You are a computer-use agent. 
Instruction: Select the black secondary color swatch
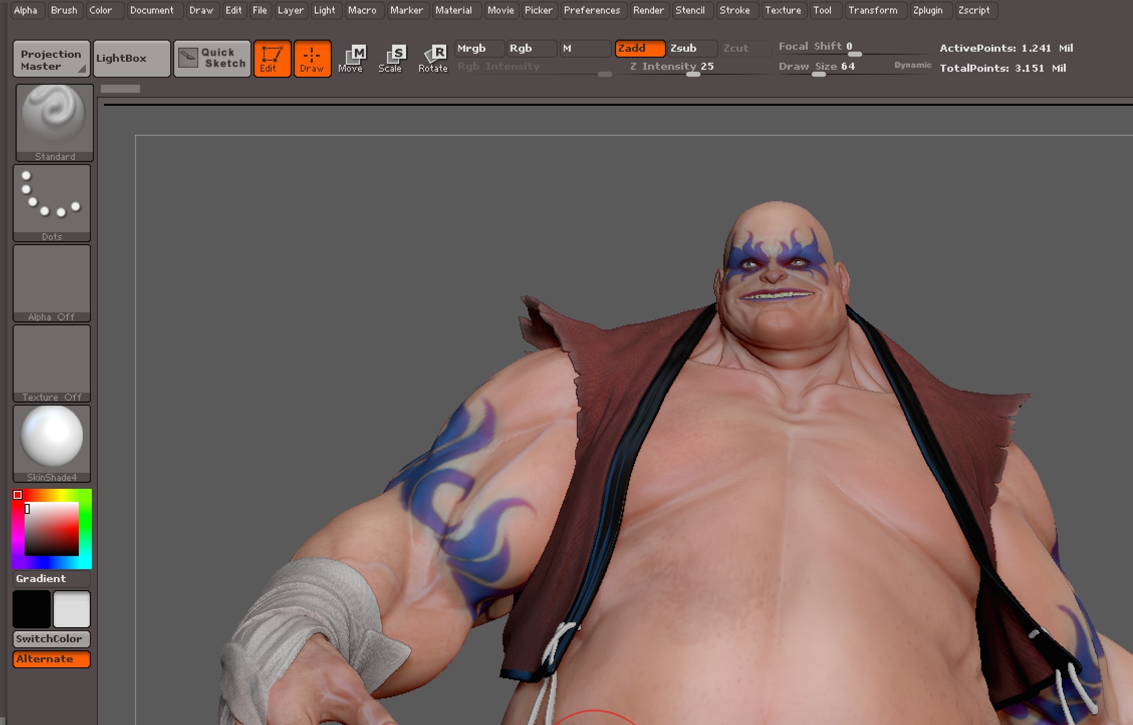coord(31,609)
